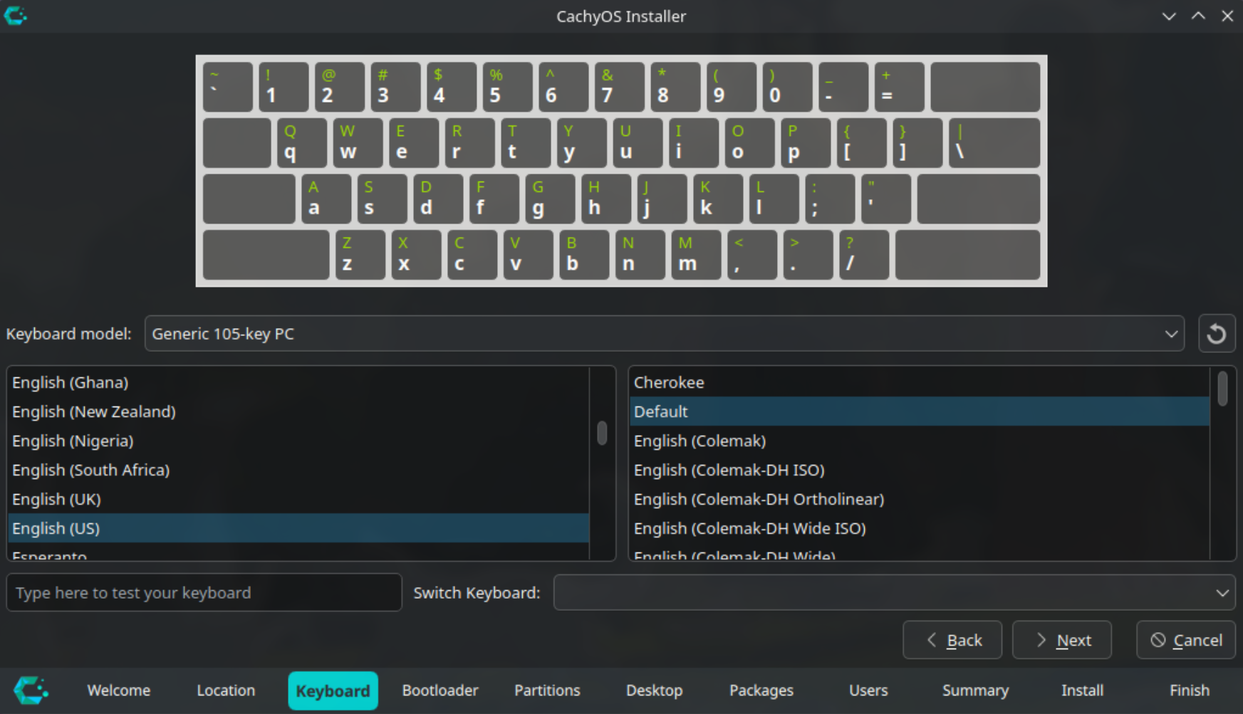Click the 5 key on keyboard preview
The height and width of the screenshot is (714, 1243).
click(508, 87)
